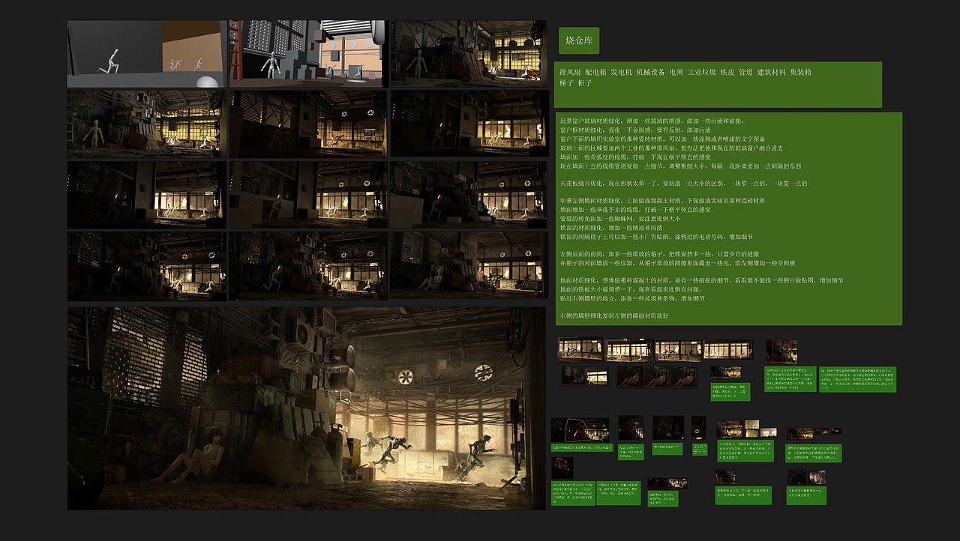The height and width of the screenshot is (541, 960).
Task: Select grey blockout render with kneeling mannequin
Action: pos(147,54)
